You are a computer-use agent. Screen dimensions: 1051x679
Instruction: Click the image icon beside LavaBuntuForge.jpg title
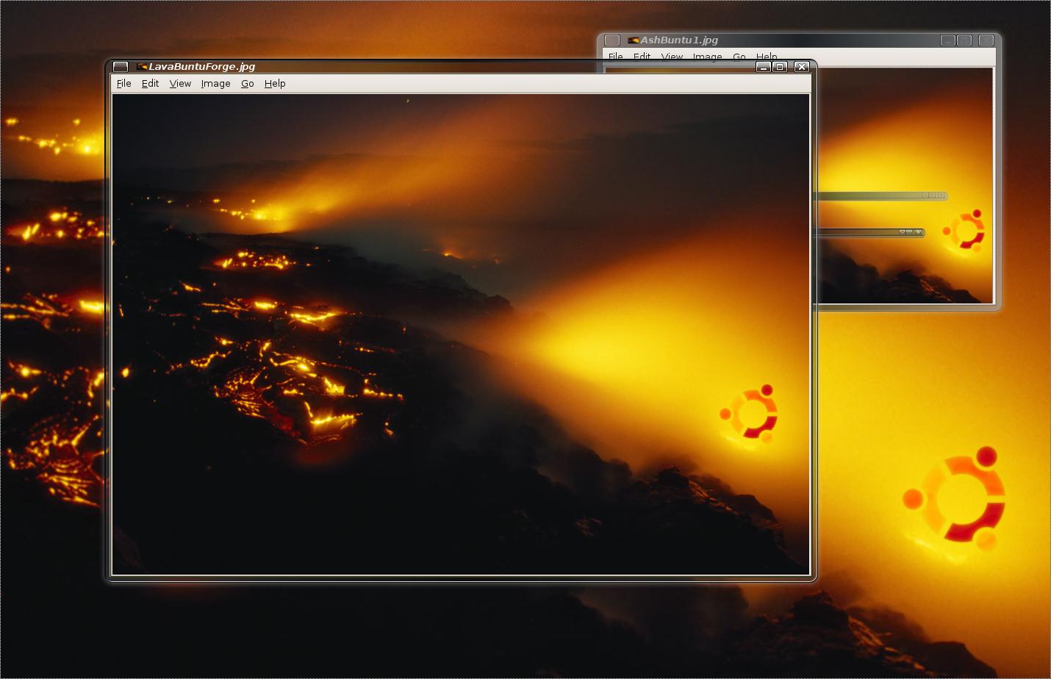click(142, 67)
